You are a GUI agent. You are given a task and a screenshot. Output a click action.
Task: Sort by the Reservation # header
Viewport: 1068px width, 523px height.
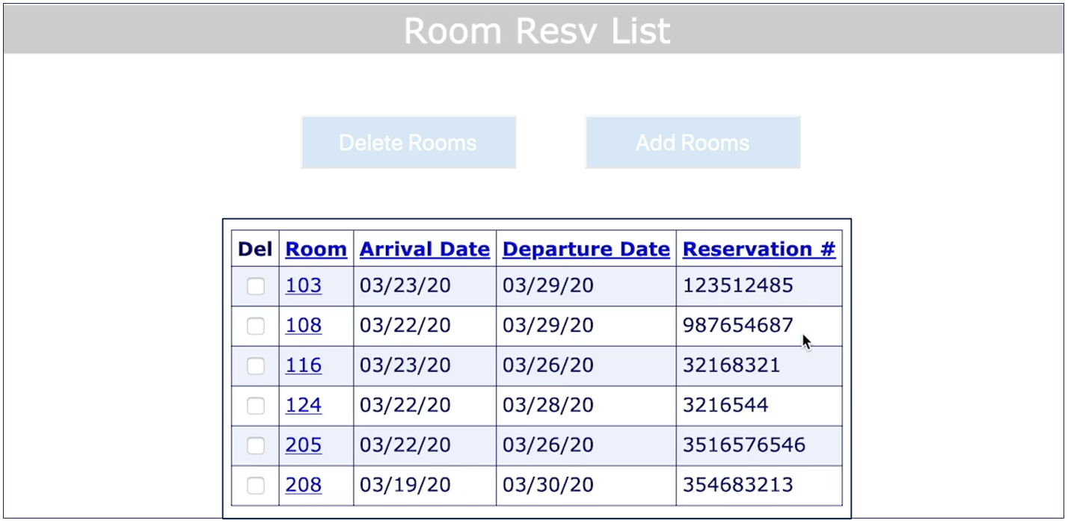[759, 250]
